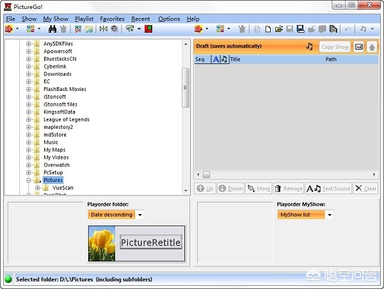Click the music note in Draft header
This screenshot has width=384, height=289.
[x=310, y=46]
